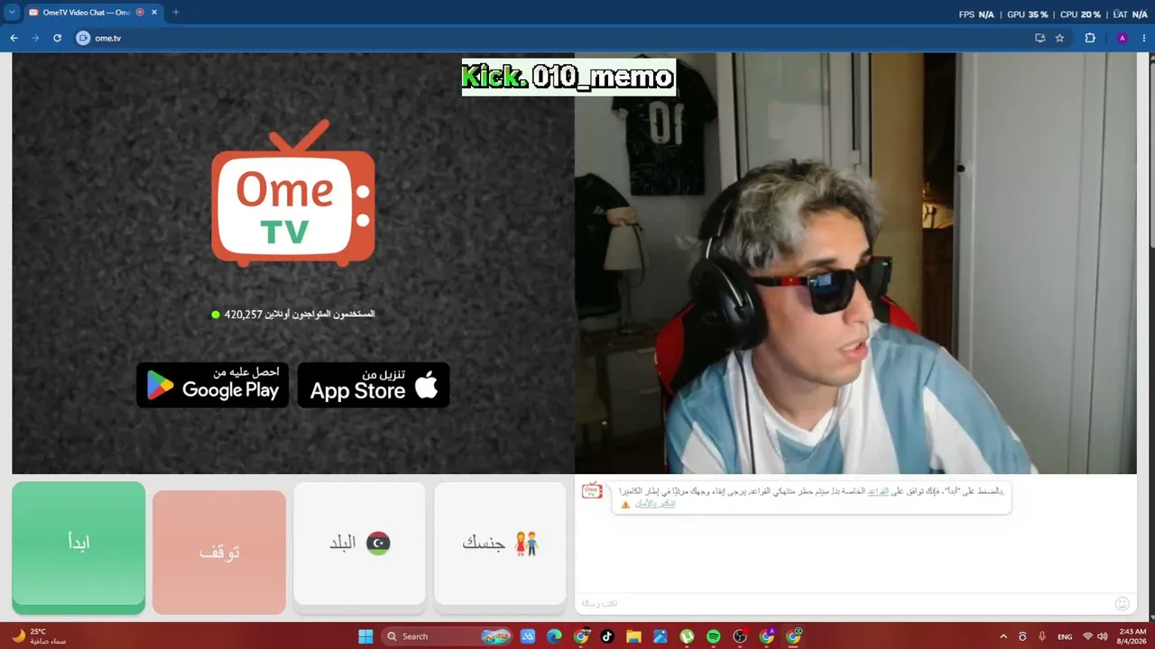
Task: Open the القواعد rules link in chat
Action: coord(878,491)
